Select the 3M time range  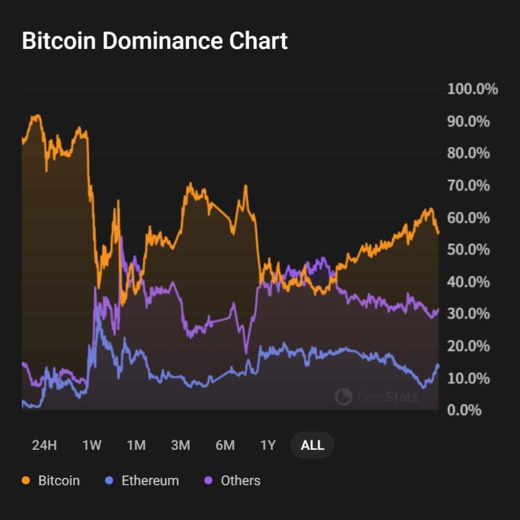pyautogui.click(x=180, y=445)
